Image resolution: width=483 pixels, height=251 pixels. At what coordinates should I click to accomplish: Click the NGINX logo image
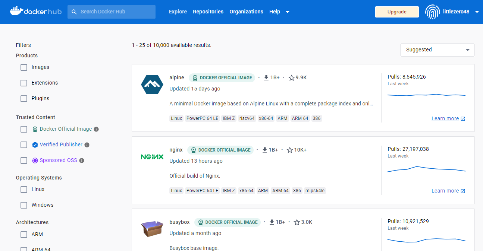pos(152,157)
